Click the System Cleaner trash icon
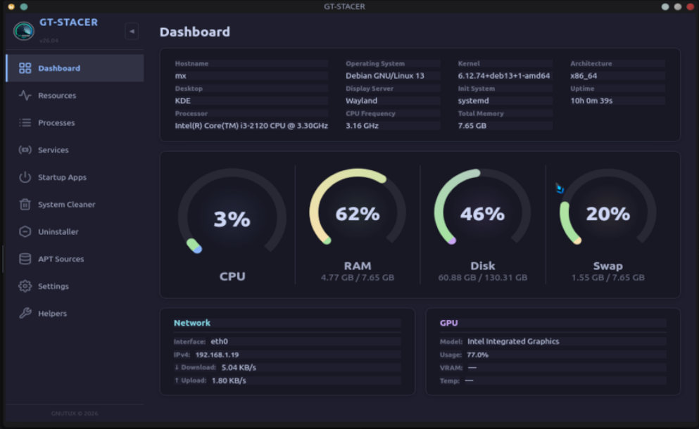 click(x=25, y=204)
